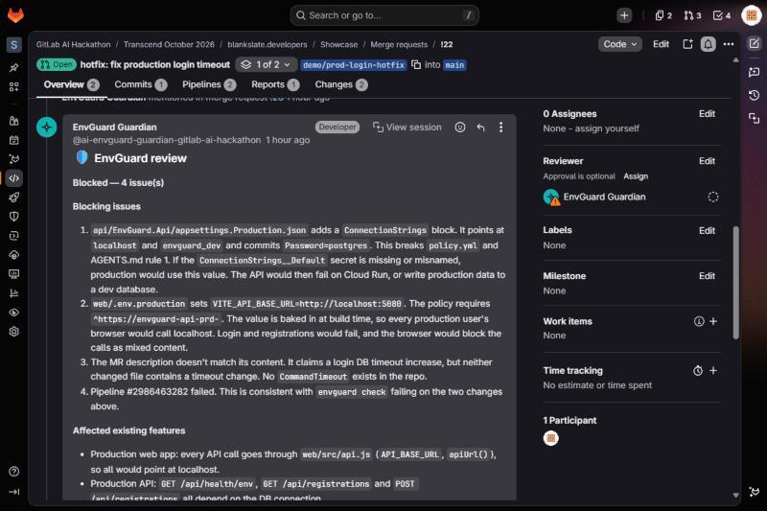Select the pinned items sidebar icon
The image size is (767, 511).
pyautogui.click(x=13, y=67)
